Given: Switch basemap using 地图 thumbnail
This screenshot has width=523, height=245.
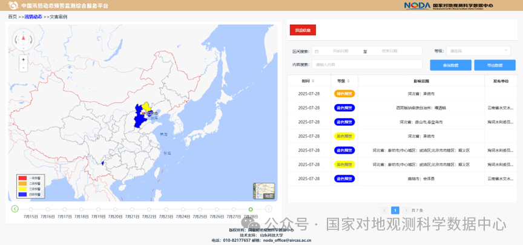Looking at the screenshot, I should click(x=264, y=191).
